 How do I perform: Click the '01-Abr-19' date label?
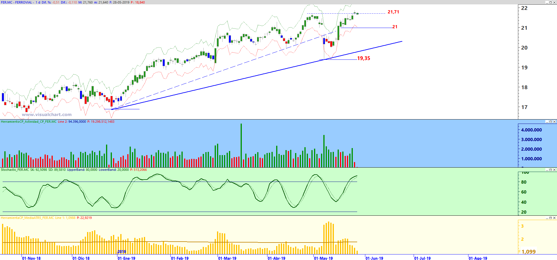tap(276, 258)
